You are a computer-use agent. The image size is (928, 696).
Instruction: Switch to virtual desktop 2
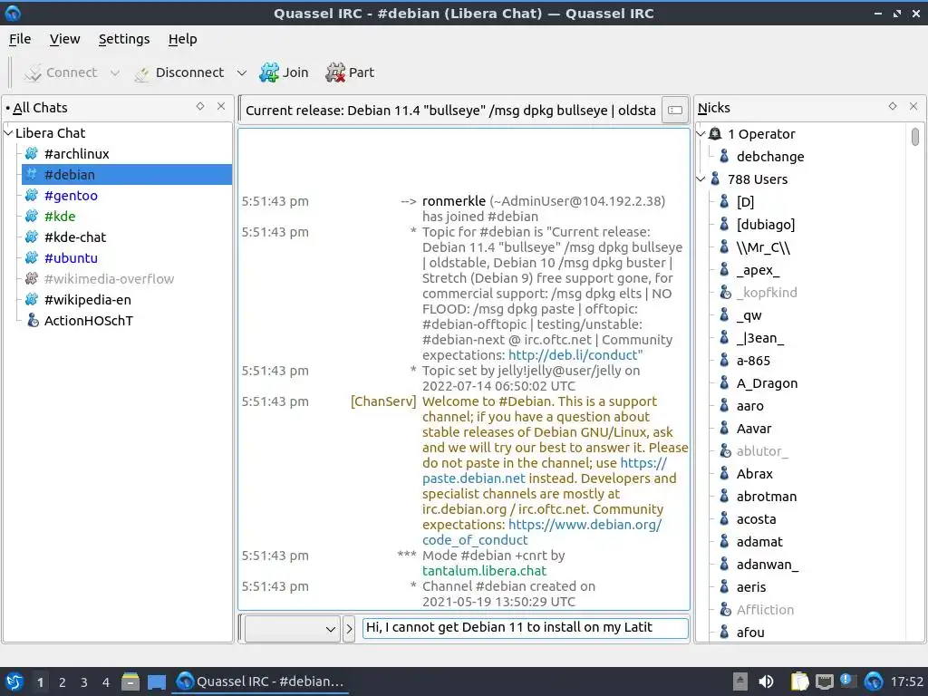(x=63, y=681)
